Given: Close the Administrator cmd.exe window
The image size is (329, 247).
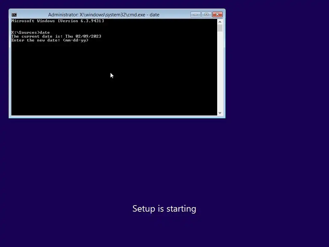Looking at the screenshot, I should coord(218,14).
